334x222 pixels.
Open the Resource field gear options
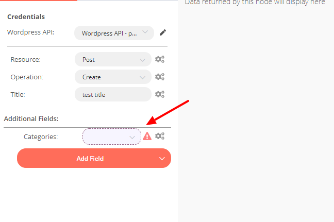click(x=160, y=59)
